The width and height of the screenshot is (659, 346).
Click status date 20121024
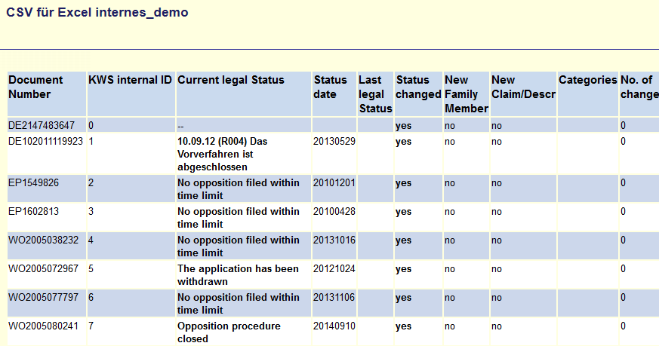coord(334,268)
